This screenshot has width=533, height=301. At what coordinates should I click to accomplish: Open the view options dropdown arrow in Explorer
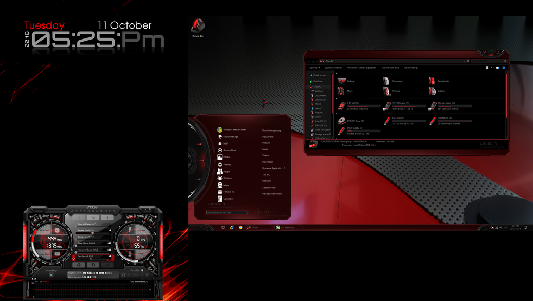492,68
